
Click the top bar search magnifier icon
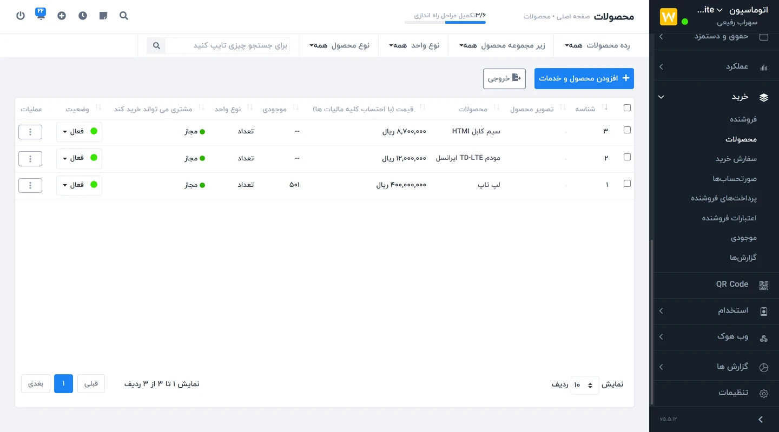click(x=124, y=16)
